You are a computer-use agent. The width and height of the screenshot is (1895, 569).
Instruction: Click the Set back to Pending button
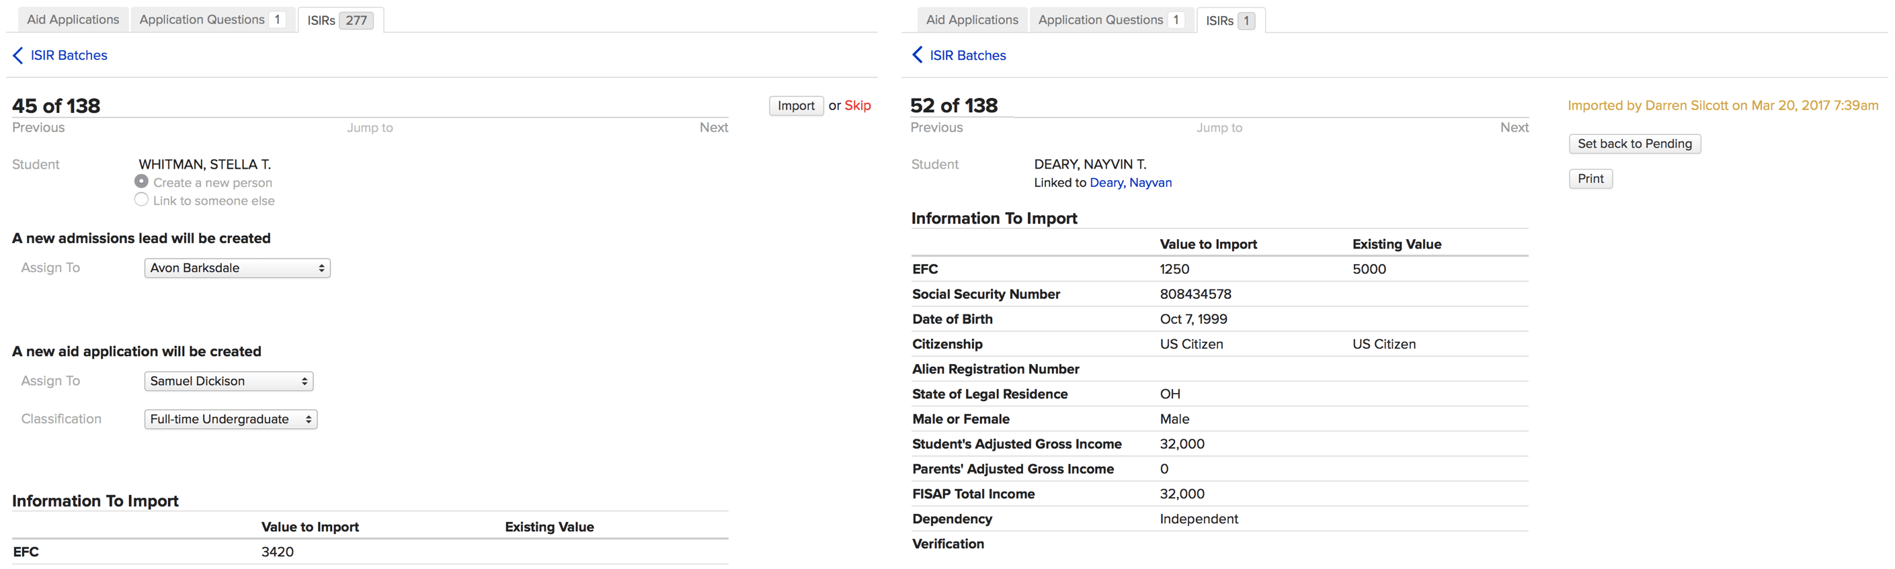coord(1634,144)
